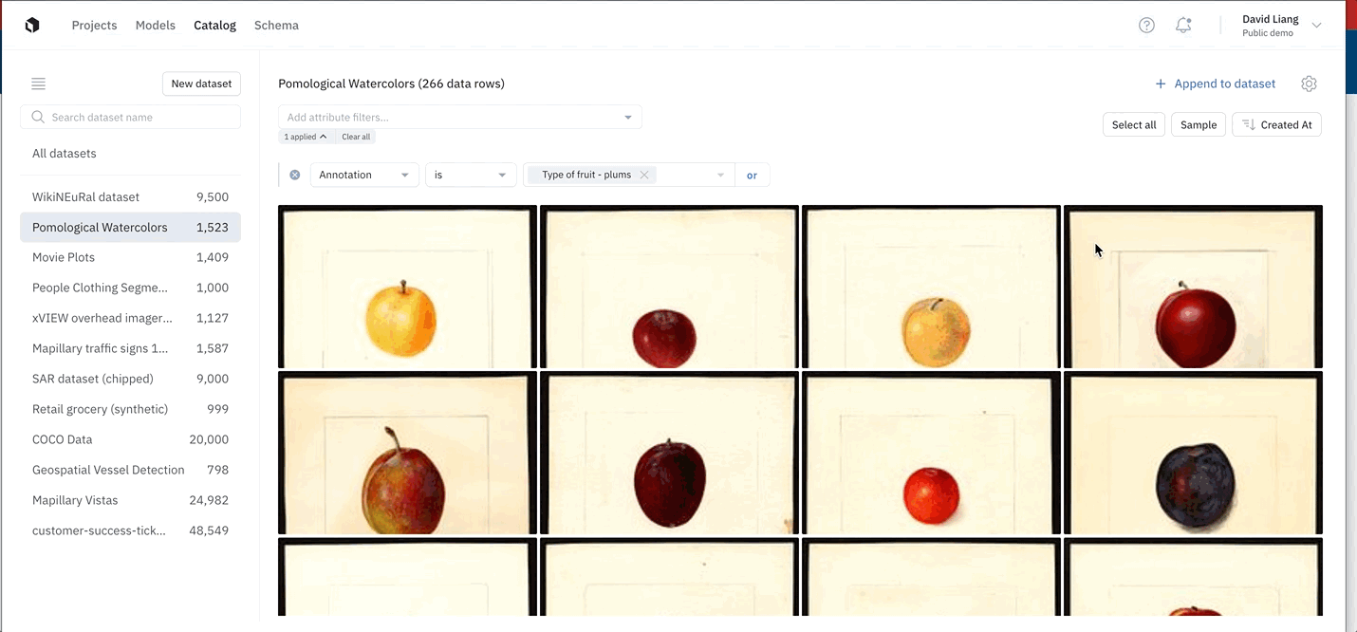This screenshot has height=632, width=1357.
Task: Select the Catalog tab
Action: pos(214,26)
